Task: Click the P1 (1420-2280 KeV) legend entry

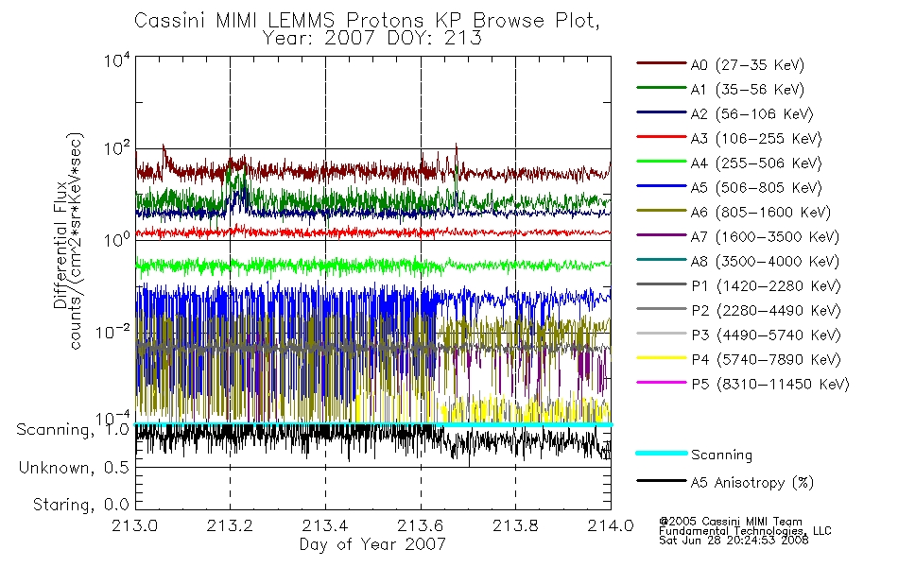Action: coord(739,285)
